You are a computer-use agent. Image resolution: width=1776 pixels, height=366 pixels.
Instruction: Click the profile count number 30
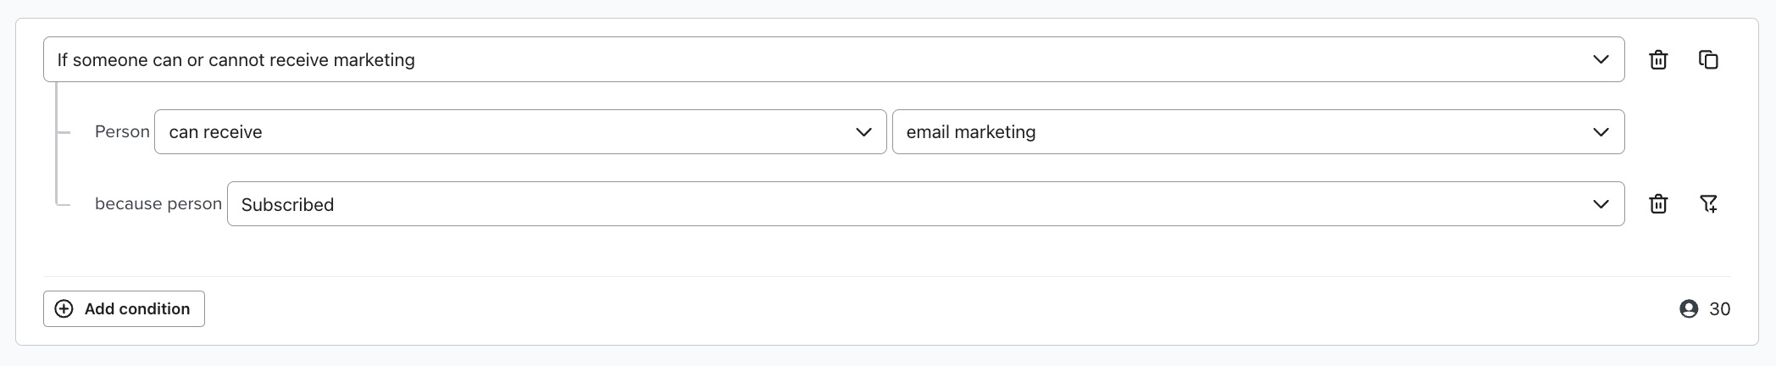click(x=1719, y=309)
